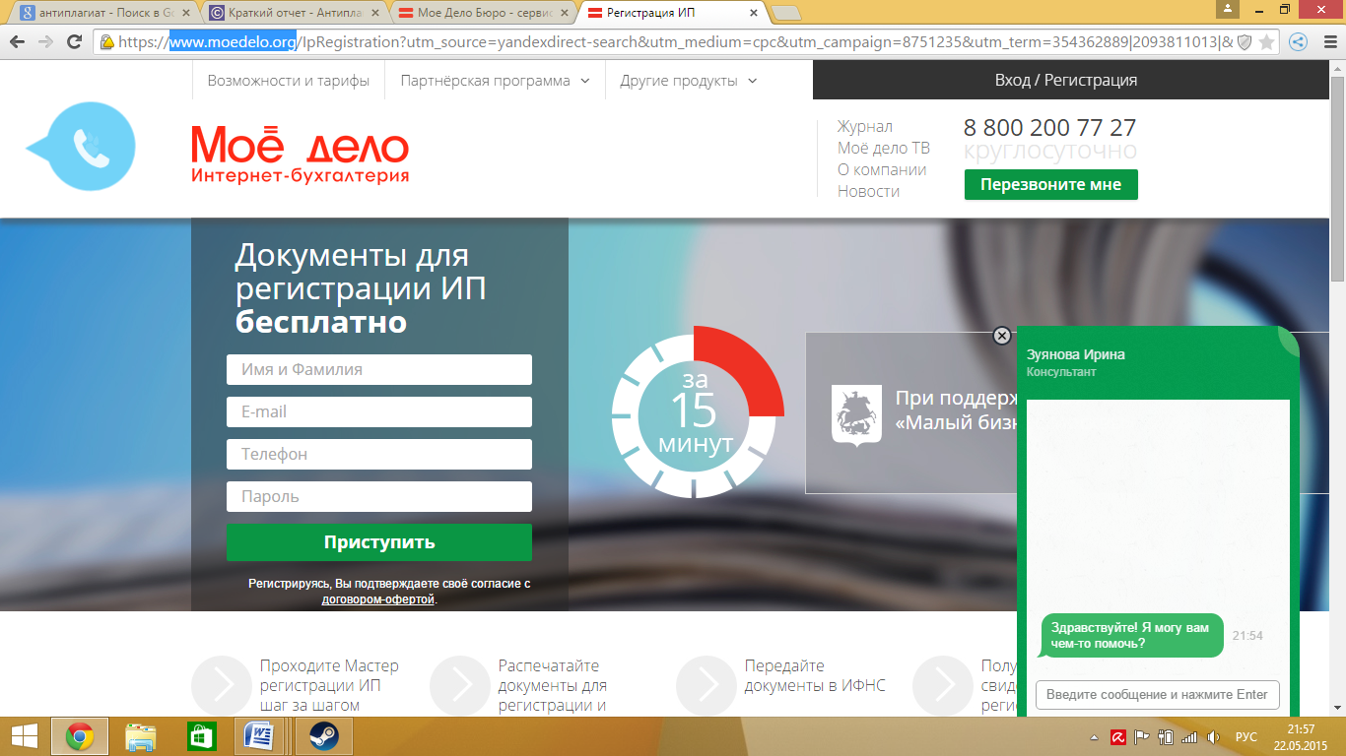Open a new browser tab

click(x=785, y=13)
